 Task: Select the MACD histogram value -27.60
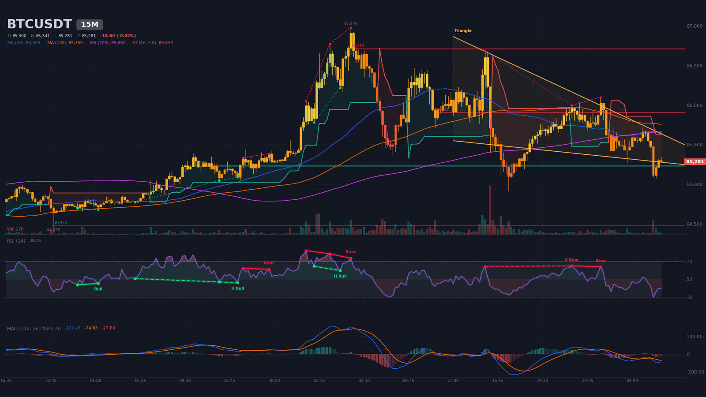click(109, 328)
